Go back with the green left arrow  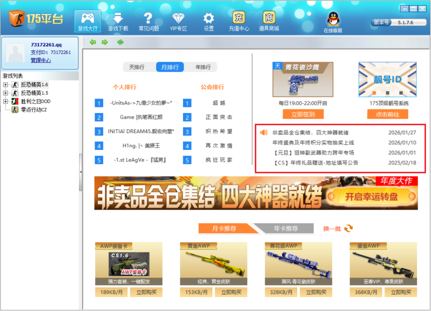coord(93,42)
